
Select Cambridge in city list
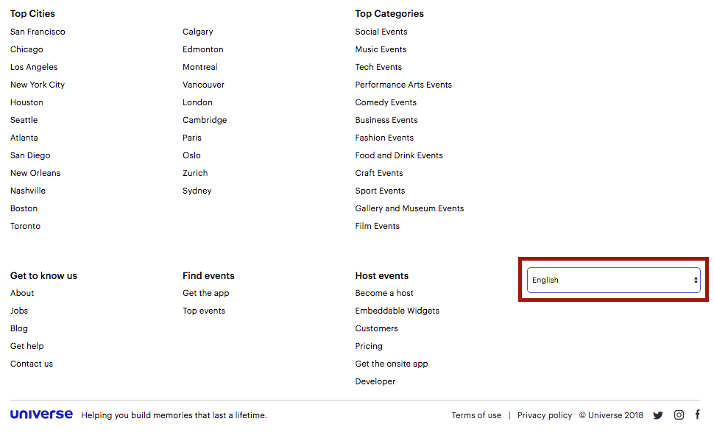205,120
